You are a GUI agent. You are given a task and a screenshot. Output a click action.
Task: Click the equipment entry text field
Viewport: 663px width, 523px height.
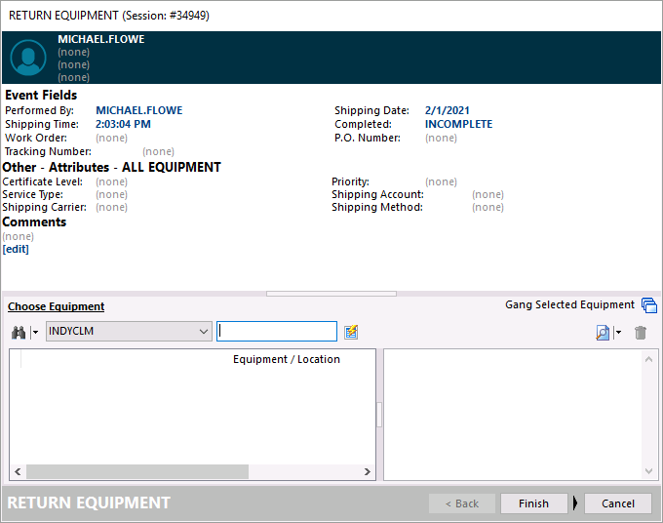tap(277, 332)
